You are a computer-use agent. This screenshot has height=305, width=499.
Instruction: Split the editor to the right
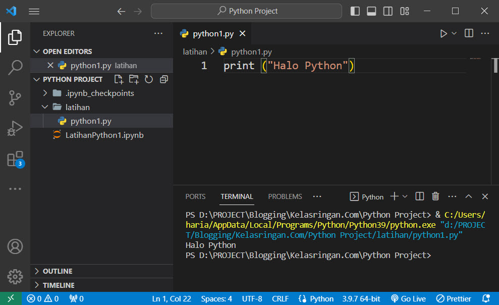pos(469,33)
